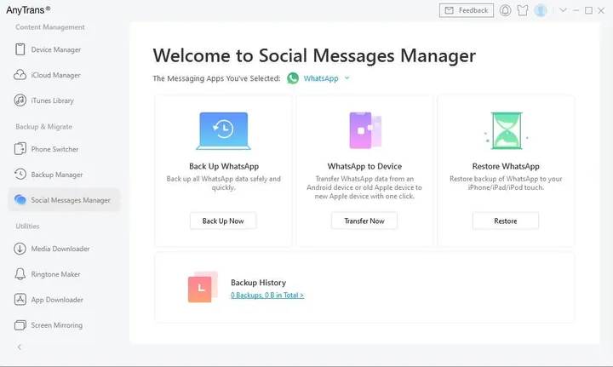The image size is (613, 367).
Task: Open Backup Manager
Action: 57,175
